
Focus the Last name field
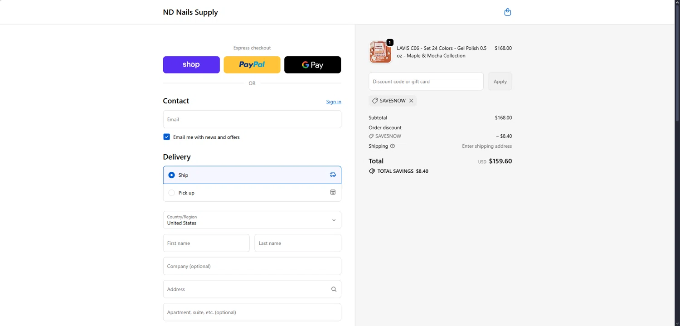tap(298, 243)
